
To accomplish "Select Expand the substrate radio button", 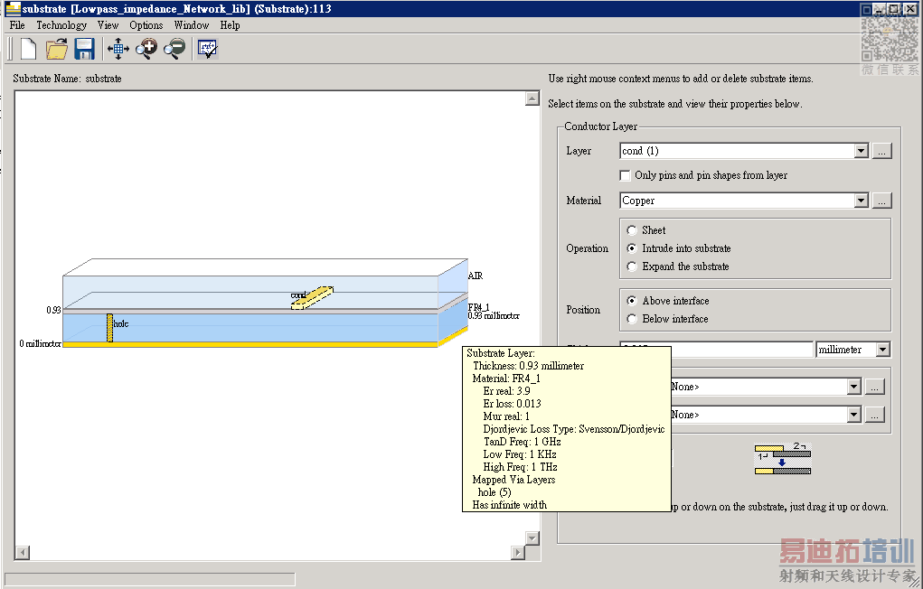I will pos(632,266).
